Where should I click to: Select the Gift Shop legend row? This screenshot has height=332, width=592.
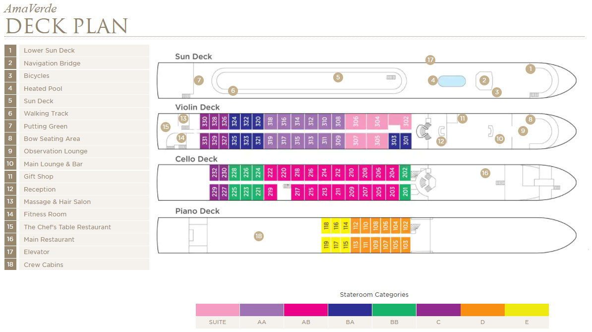(77, 176)
